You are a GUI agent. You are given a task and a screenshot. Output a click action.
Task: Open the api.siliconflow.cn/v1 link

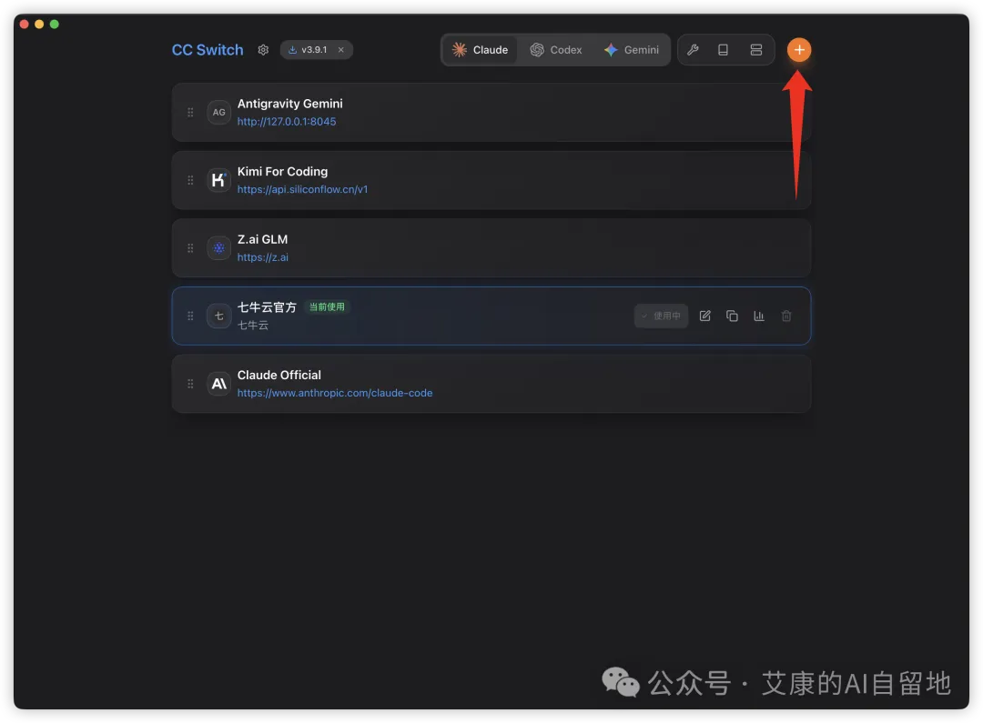302,189
